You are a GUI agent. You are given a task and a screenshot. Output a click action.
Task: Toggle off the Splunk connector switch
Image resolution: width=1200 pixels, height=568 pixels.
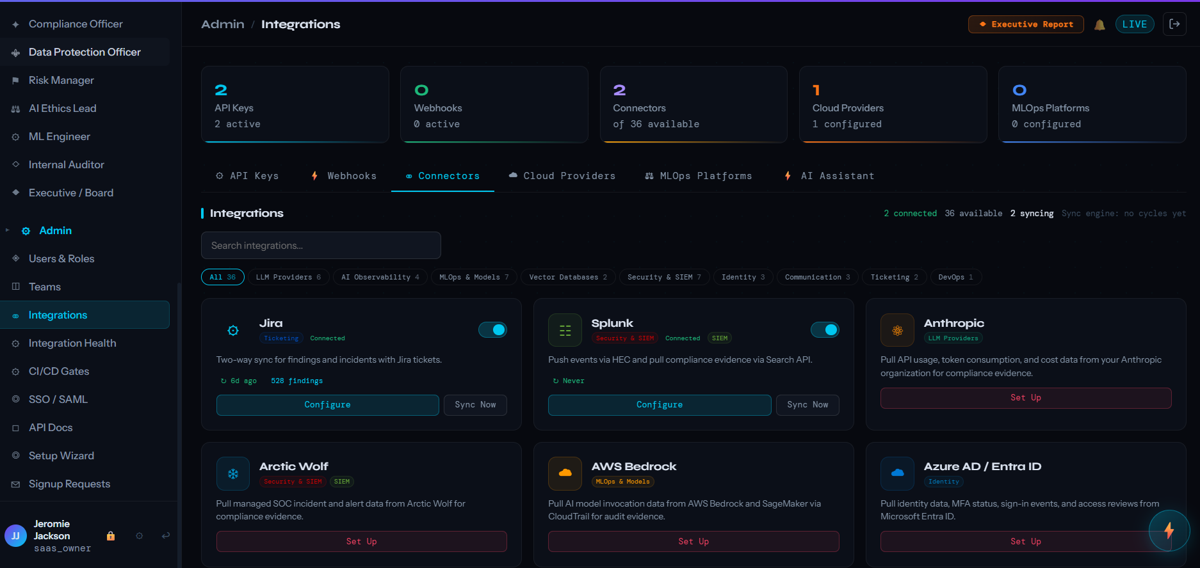pyautogui.click(x=825, y=329)
